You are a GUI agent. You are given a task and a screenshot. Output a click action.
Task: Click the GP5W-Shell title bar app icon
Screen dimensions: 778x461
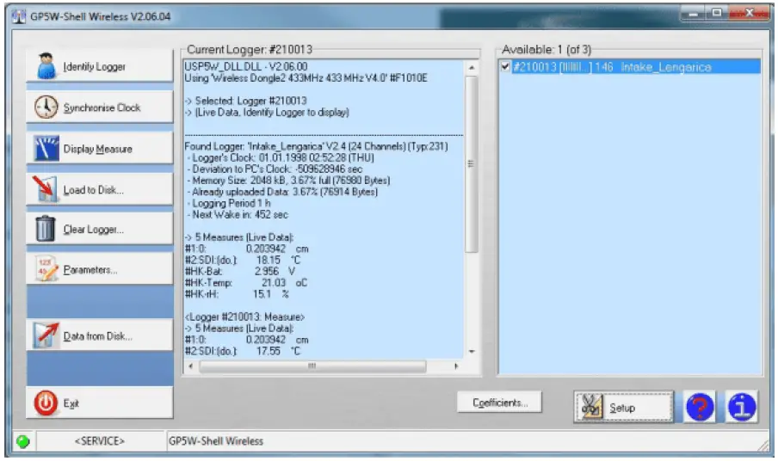pos(19,16)
